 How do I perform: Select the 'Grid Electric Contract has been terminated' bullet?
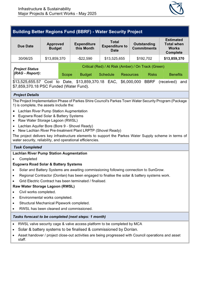click(x=63, y=181)
